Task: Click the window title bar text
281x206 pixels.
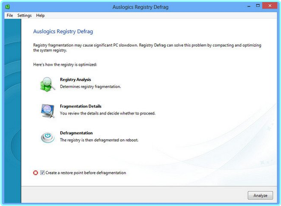Action: [x=140, y=7]
